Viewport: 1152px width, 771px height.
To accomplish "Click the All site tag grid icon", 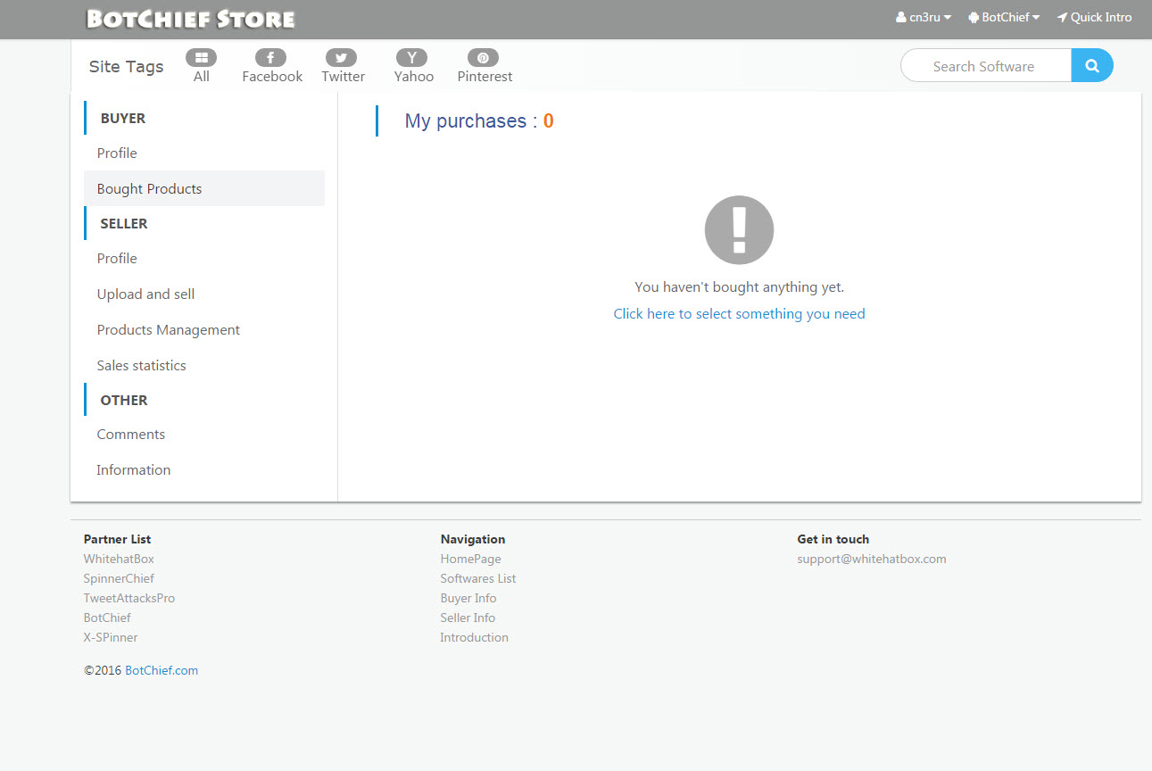I will click(202, 58).
